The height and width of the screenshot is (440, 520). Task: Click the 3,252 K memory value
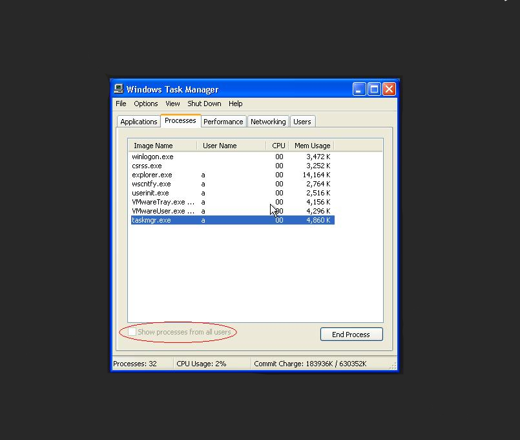318,166
